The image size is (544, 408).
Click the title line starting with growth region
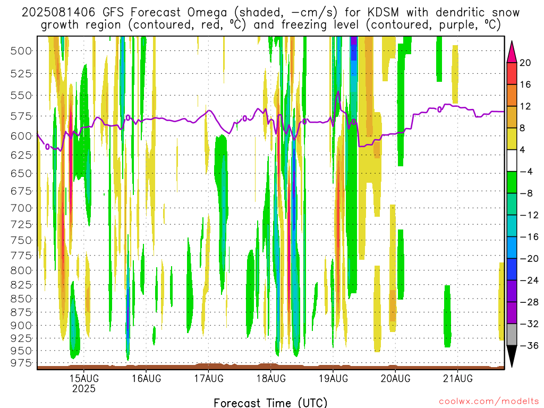[x=270, y=25]
